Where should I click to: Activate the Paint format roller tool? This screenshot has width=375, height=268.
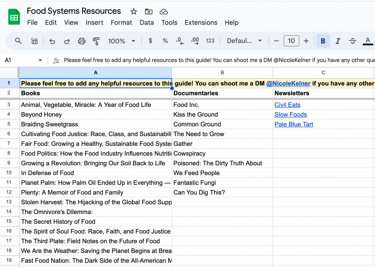tap(96, 41)
